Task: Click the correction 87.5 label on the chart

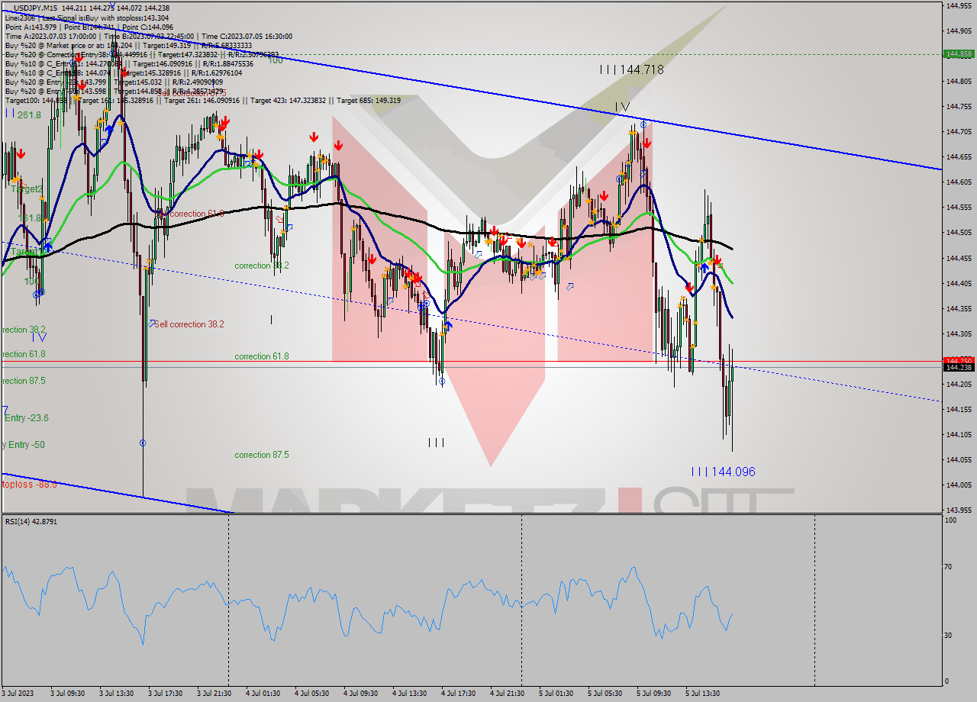Action: click(x=263, y=454)
